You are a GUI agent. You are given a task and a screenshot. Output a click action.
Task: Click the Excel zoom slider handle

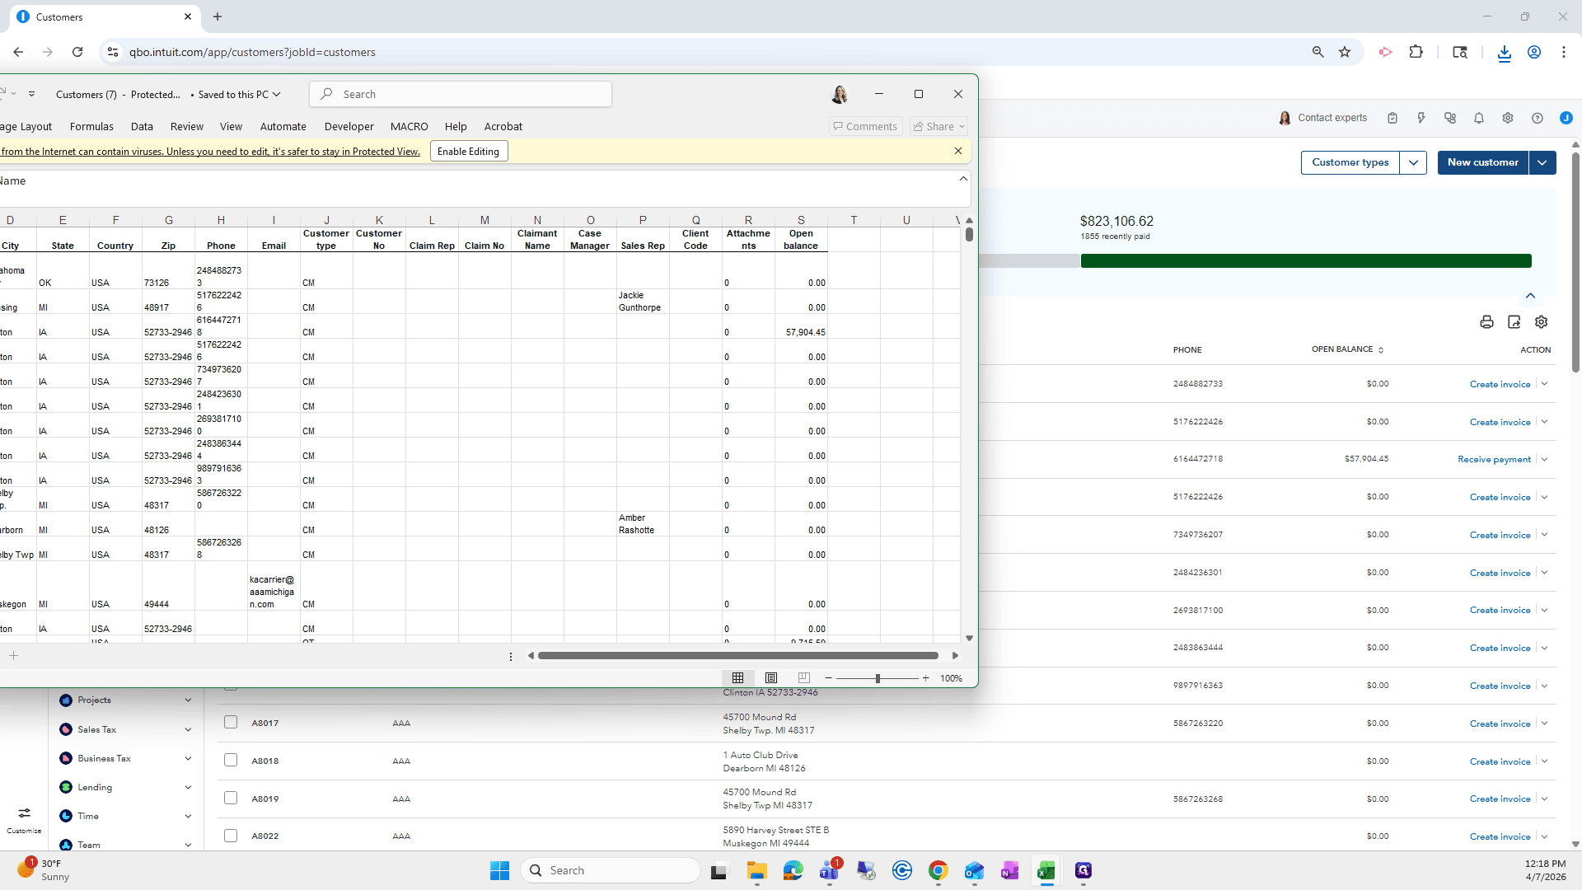pos(878,678)
